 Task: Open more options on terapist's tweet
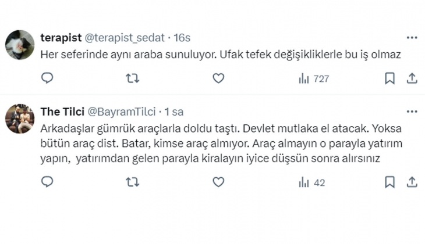pos(412,38)
